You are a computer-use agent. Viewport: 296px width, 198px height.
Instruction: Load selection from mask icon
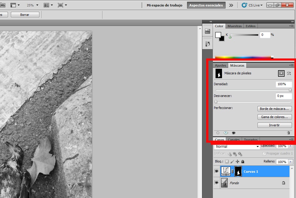(218, 133)
